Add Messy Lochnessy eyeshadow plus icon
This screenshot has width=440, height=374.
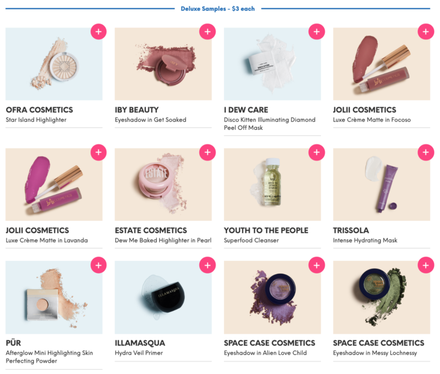[x=426, y=265]
